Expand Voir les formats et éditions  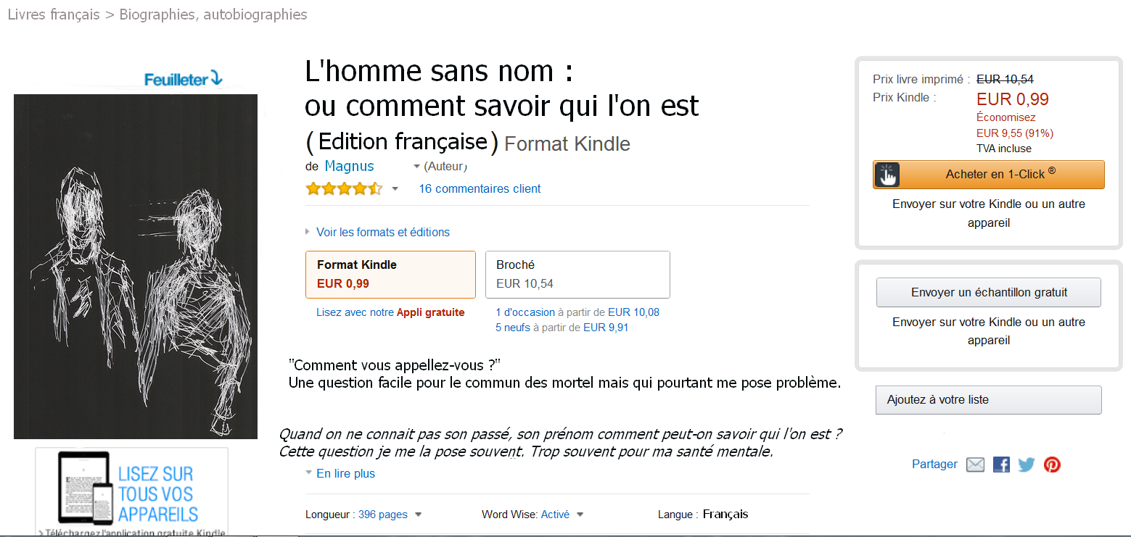pos(382,232)
